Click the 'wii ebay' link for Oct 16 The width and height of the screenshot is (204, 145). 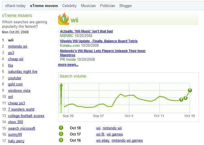(103, 141)
